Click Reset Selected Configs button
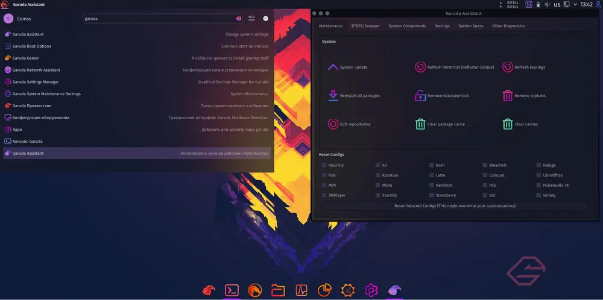 [x=455, y=206]
